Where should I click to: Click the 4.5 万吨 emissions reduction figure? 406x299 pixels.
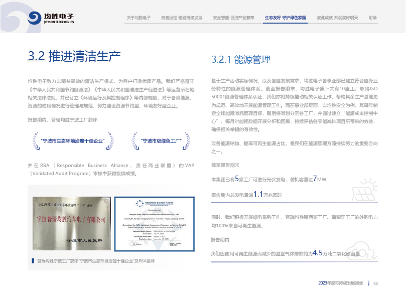(x=318, y=253)
